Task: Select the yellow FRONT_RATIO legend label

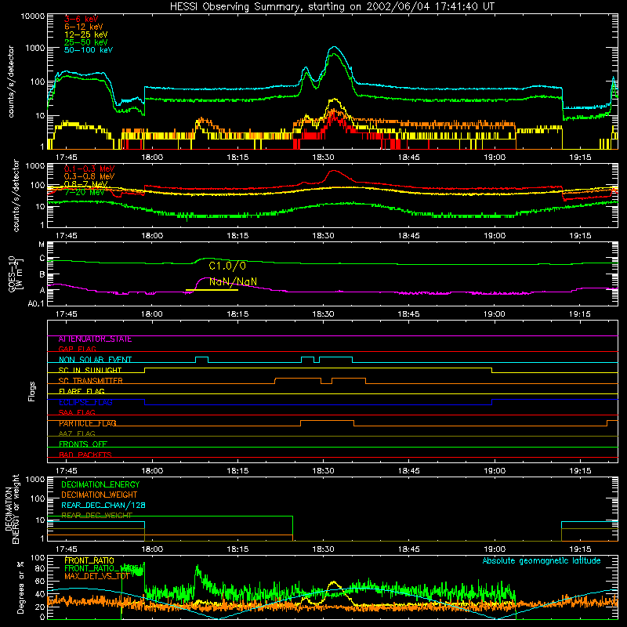Action: 89,560
